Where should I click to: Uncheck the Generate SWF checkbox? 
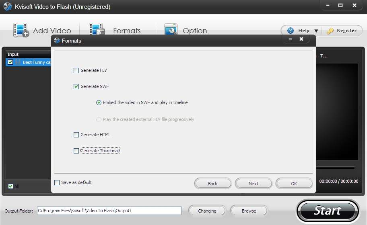(76, 87)
